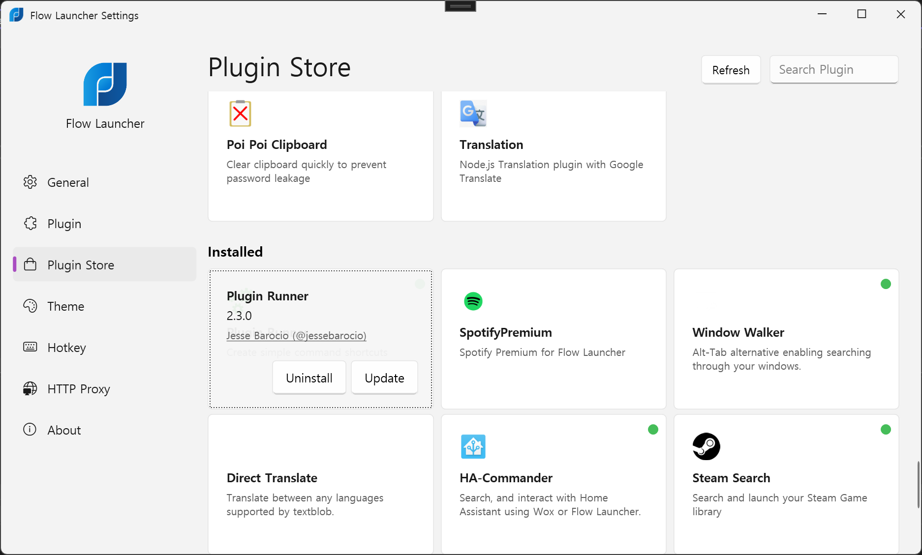Click green status dot on HA-Commander
Image resolution: width=922 pixels, height=555 pixels.
click(x=653, y=429)
